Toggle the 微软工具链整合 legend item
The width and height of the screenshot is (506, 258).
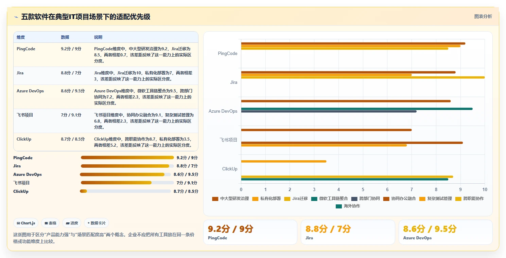point(330,199)
